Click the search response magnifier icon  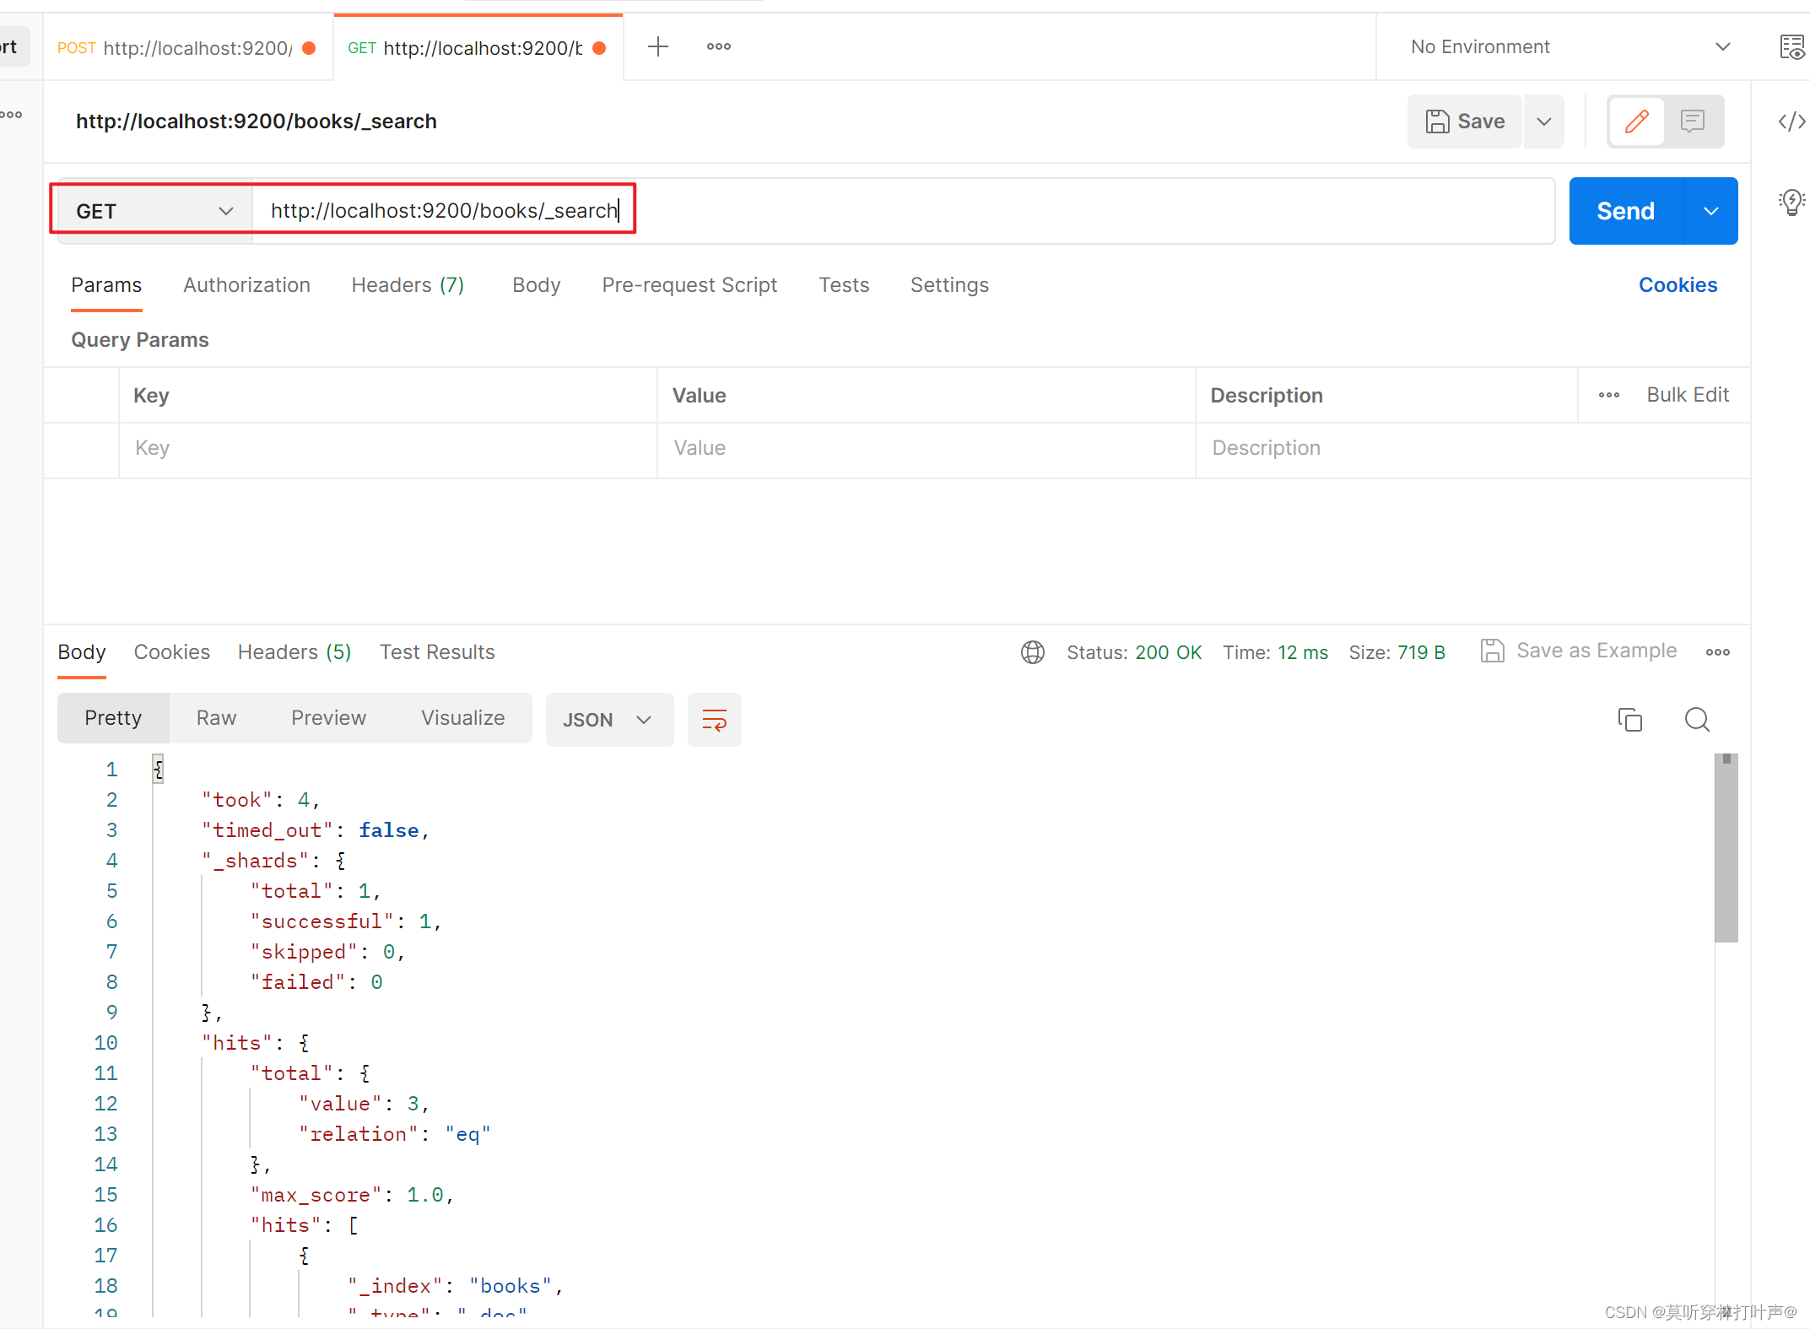point(1697,720)
